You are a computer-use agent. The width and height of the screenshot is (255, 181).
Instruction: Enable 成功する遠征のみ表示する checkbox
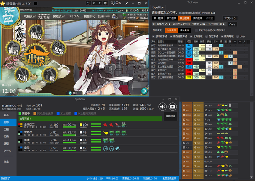tap(196, 30)
